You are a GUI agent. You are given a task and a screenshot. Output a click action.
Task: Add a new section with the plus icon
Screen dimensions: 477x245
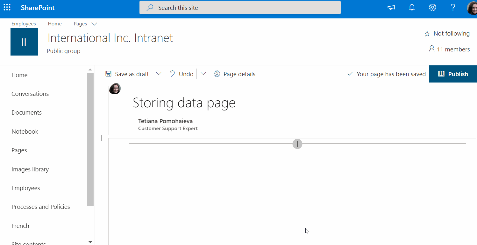point(102,138)
